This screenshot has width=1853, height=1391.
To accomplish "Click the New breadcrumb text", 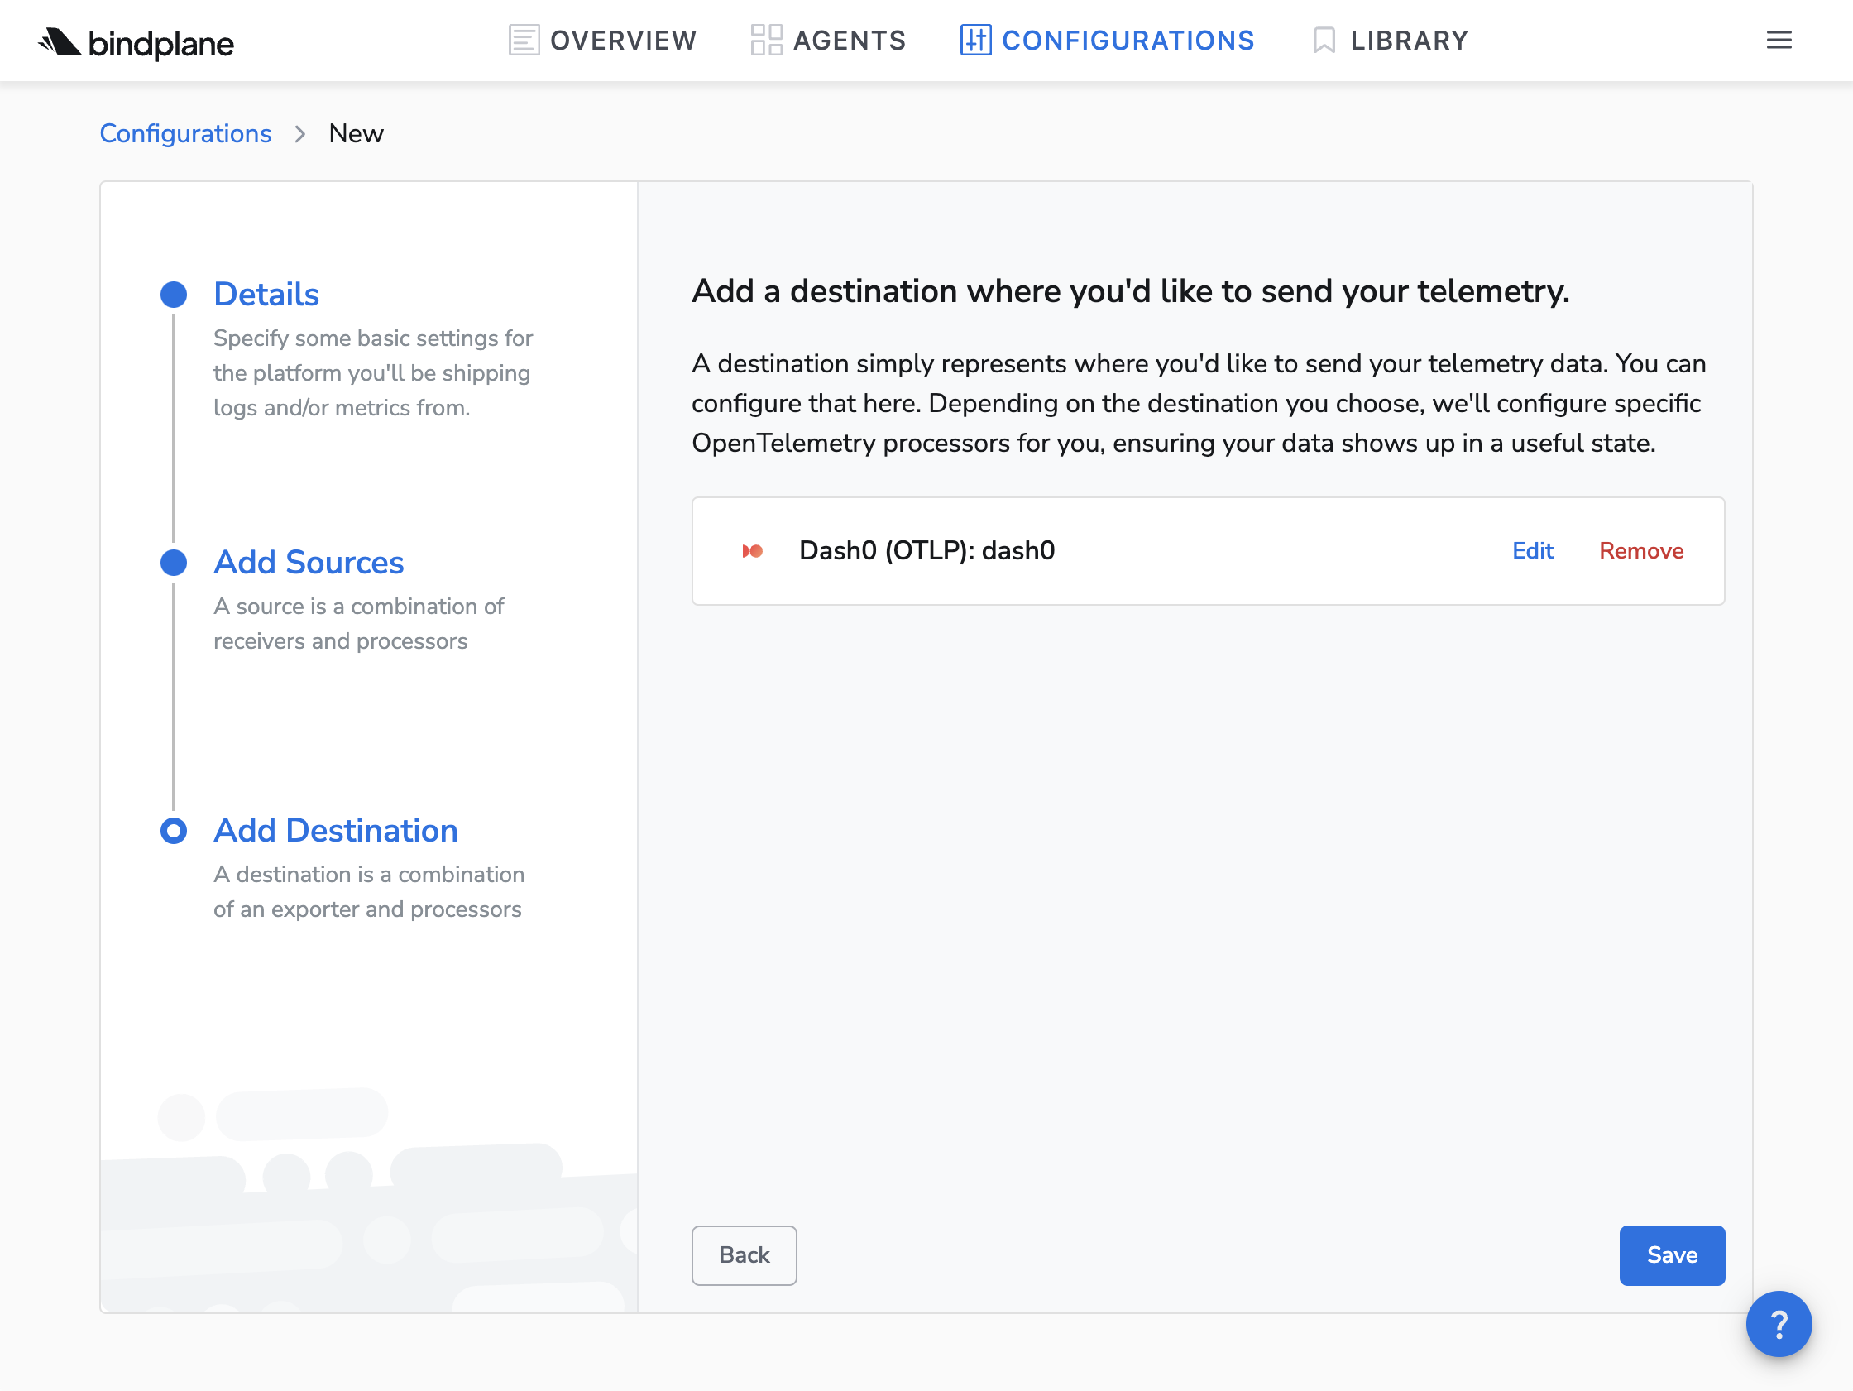I will coord(356,133).
